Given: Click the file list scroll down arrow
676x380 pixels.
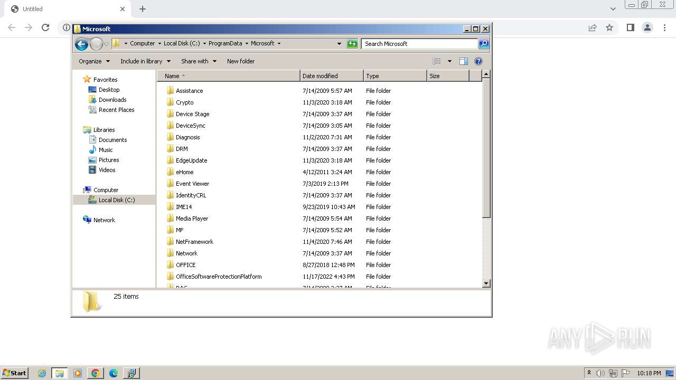Looking at the screenshot, I should coord(486,283).
